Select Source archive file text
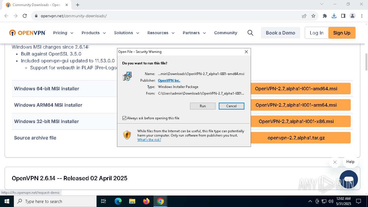Viewport: 368px width, 207px height. [35, 138]
